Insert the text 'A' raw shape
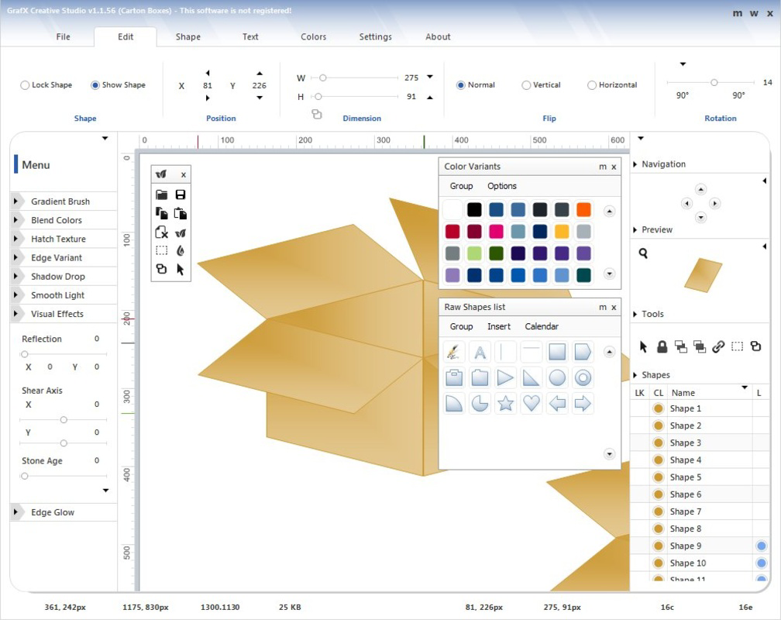The height and width of the screenshot is (620, 781). point(480,353)
